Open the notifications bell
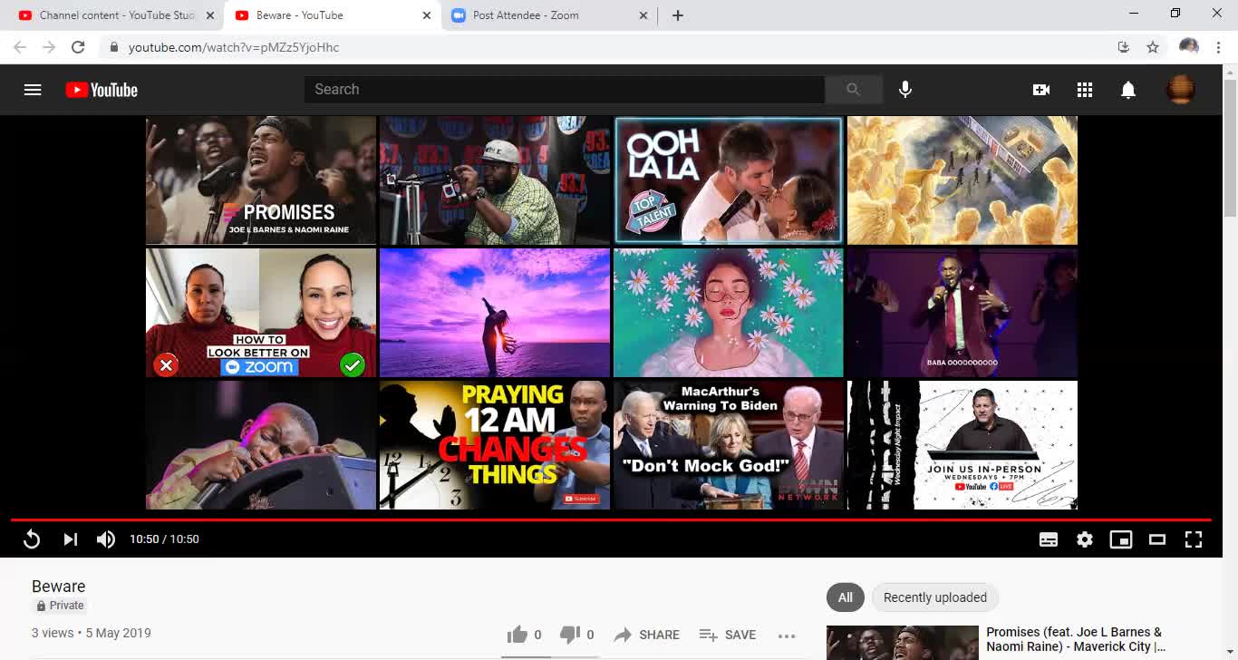The width and height of the screenshot is (1238, 660). click(x=1128, y=90)
